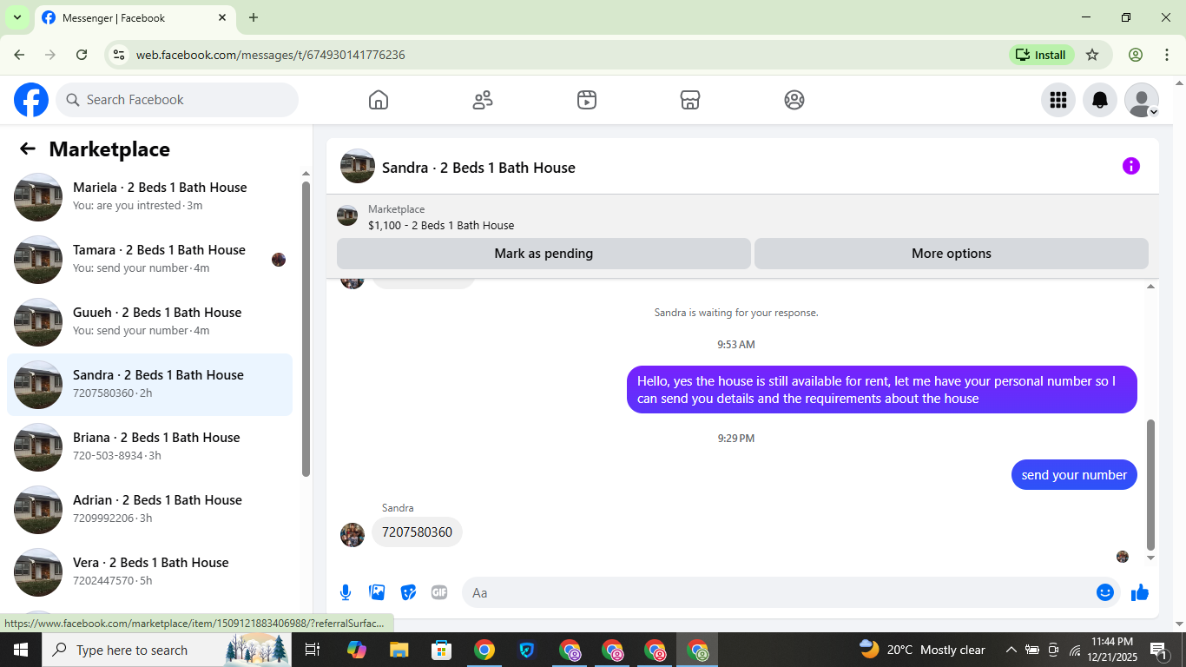Viewport: 1186px width, 667px height.
Task: Open the tab search dropdown
Action: 16,17
